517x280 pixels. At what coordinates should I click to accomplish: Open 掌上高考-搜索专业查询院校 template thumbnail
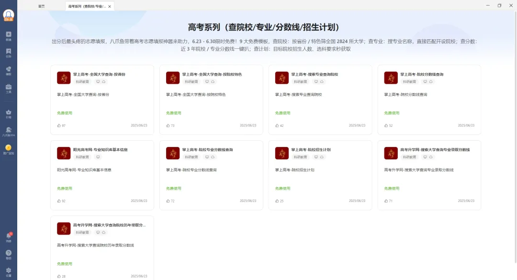(x=282, y=78)
